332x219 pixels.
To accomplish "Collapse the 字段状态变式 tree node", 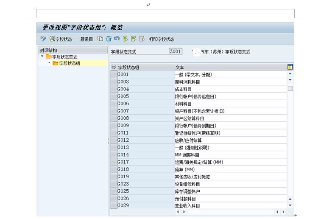I will click(42, 56).
